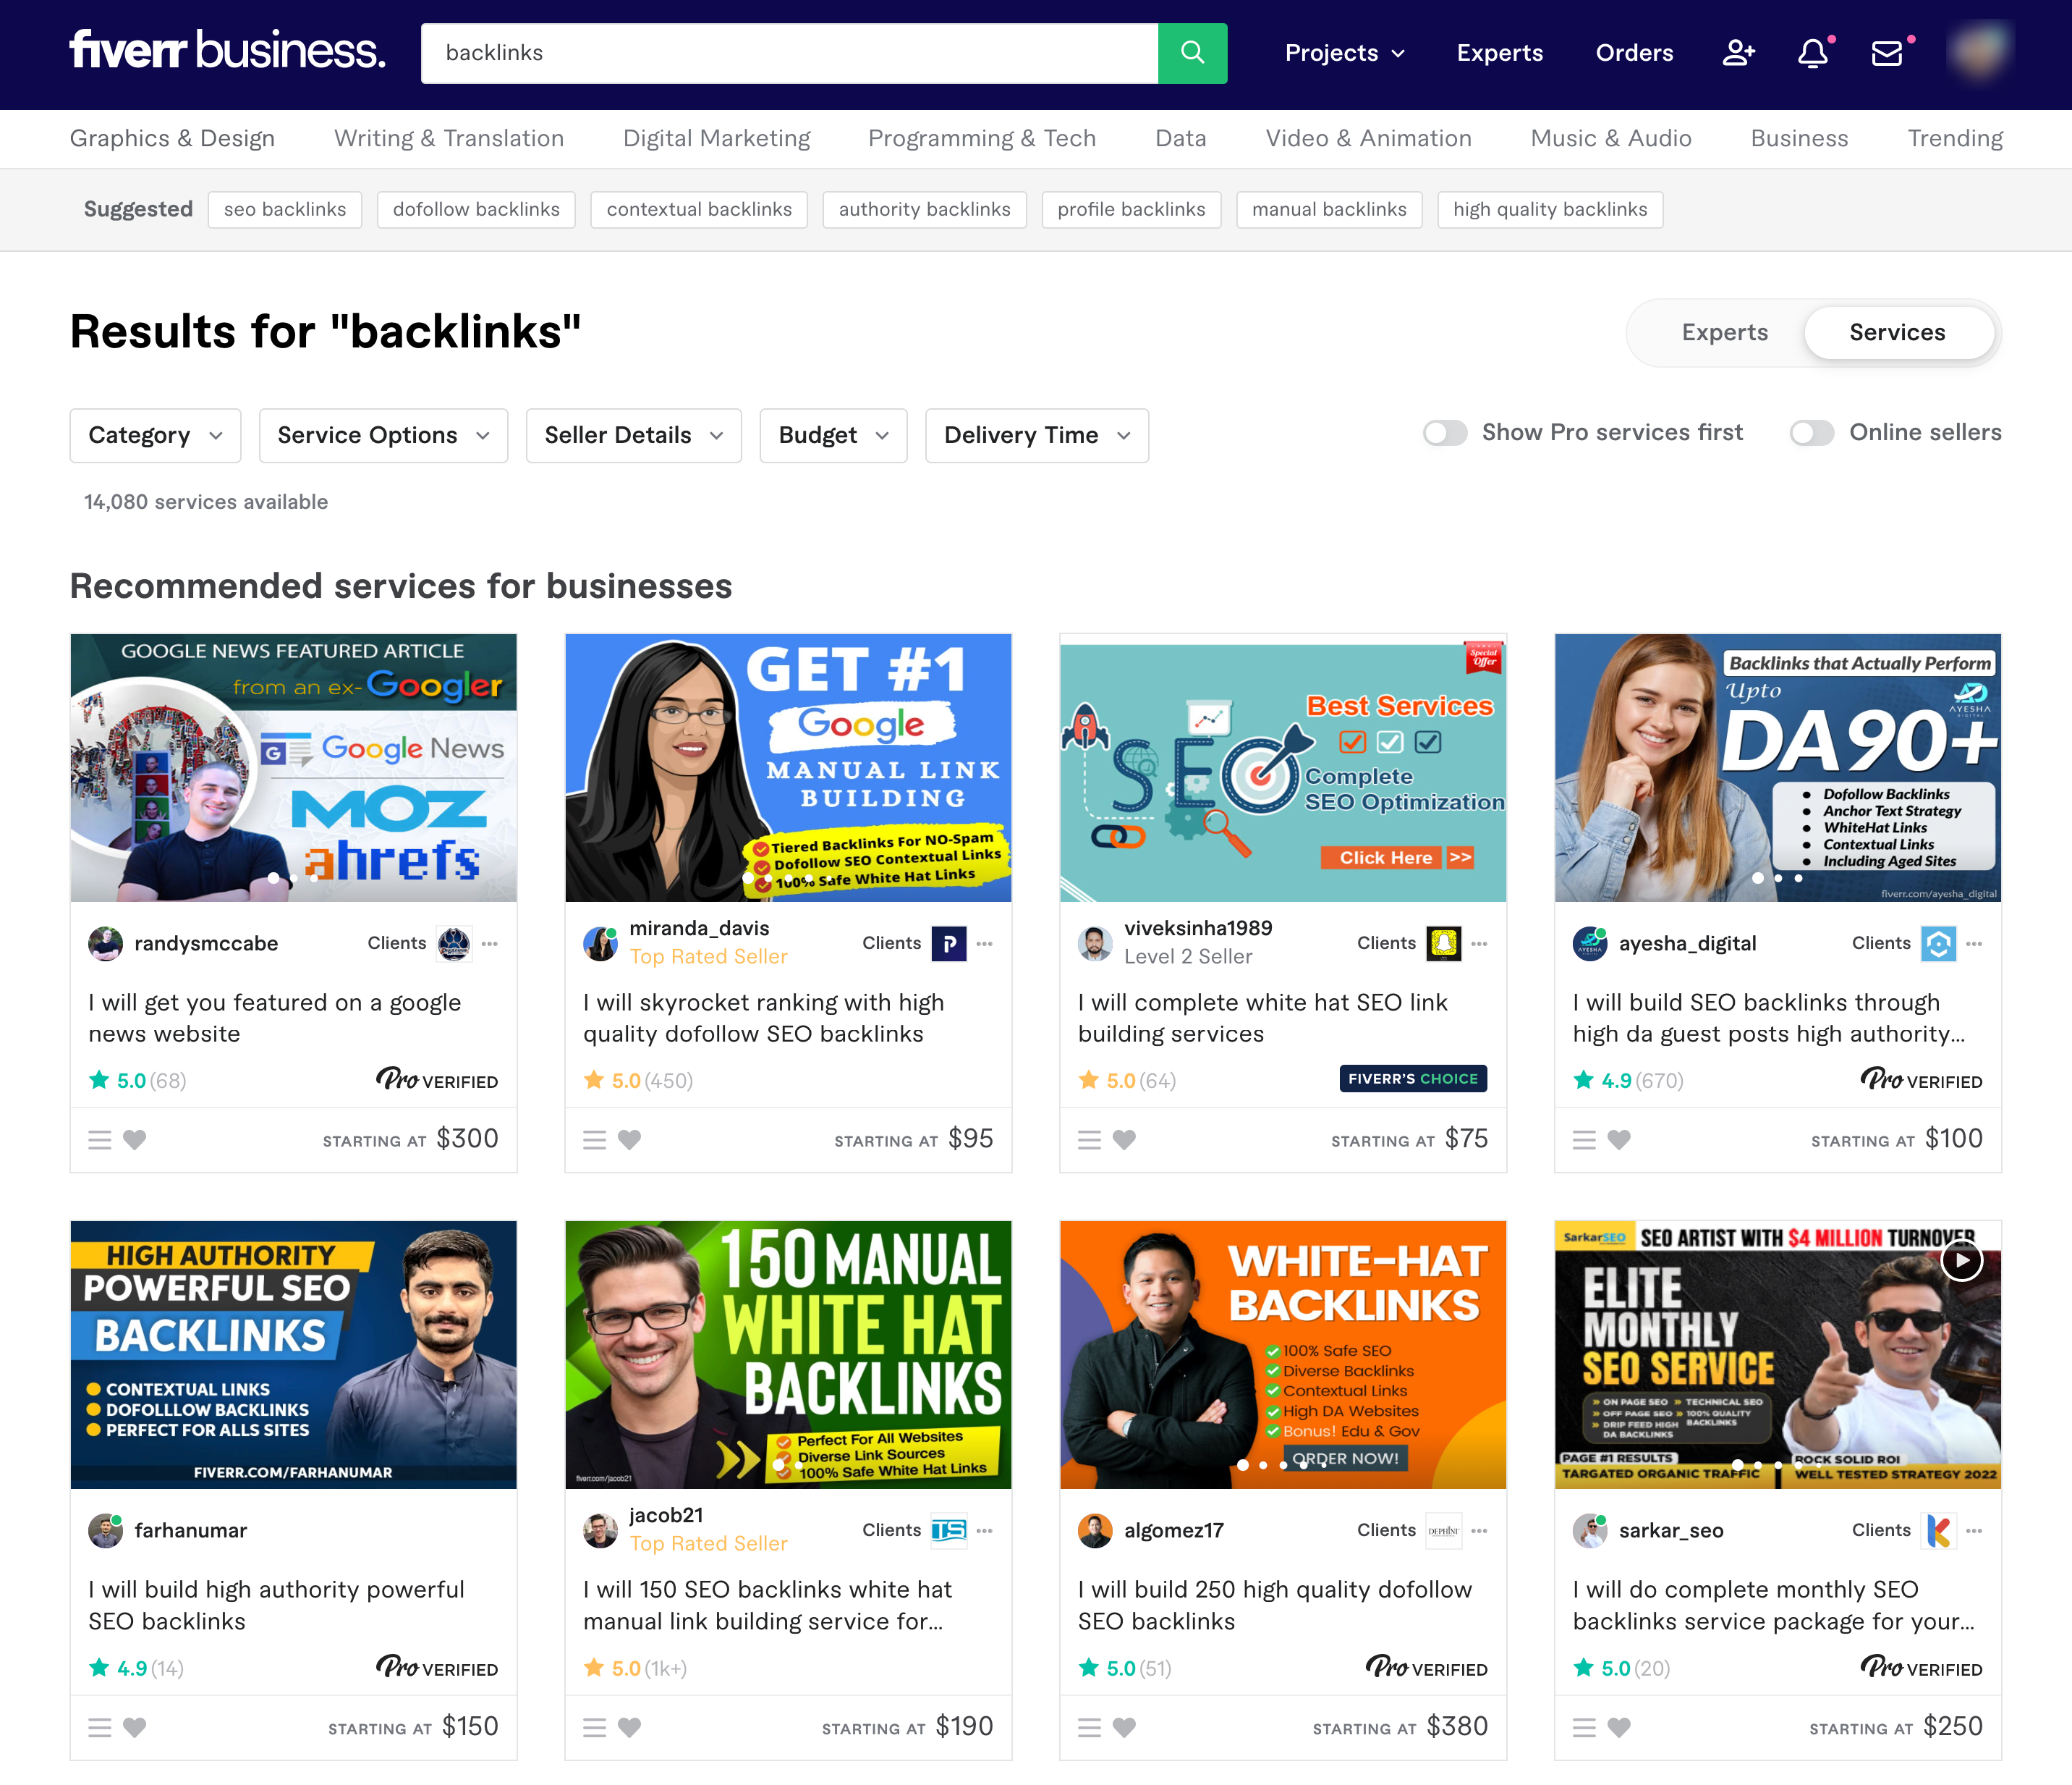Select suggested tag manual backlinks
The image size is (2072, 1785).
click(x=1329, y=209)
